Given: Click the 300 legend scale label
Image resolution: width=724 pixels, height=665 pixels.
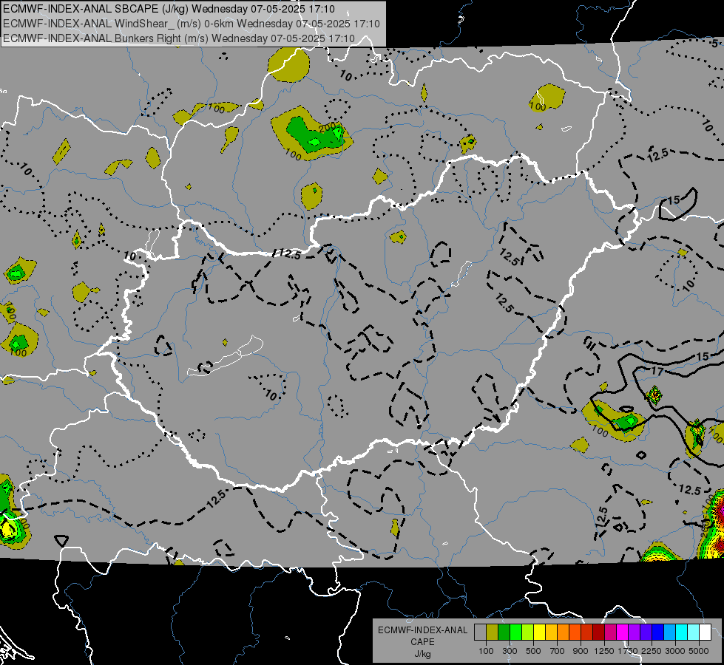Looking at the screenshot, I should click(x=510, y=651).
